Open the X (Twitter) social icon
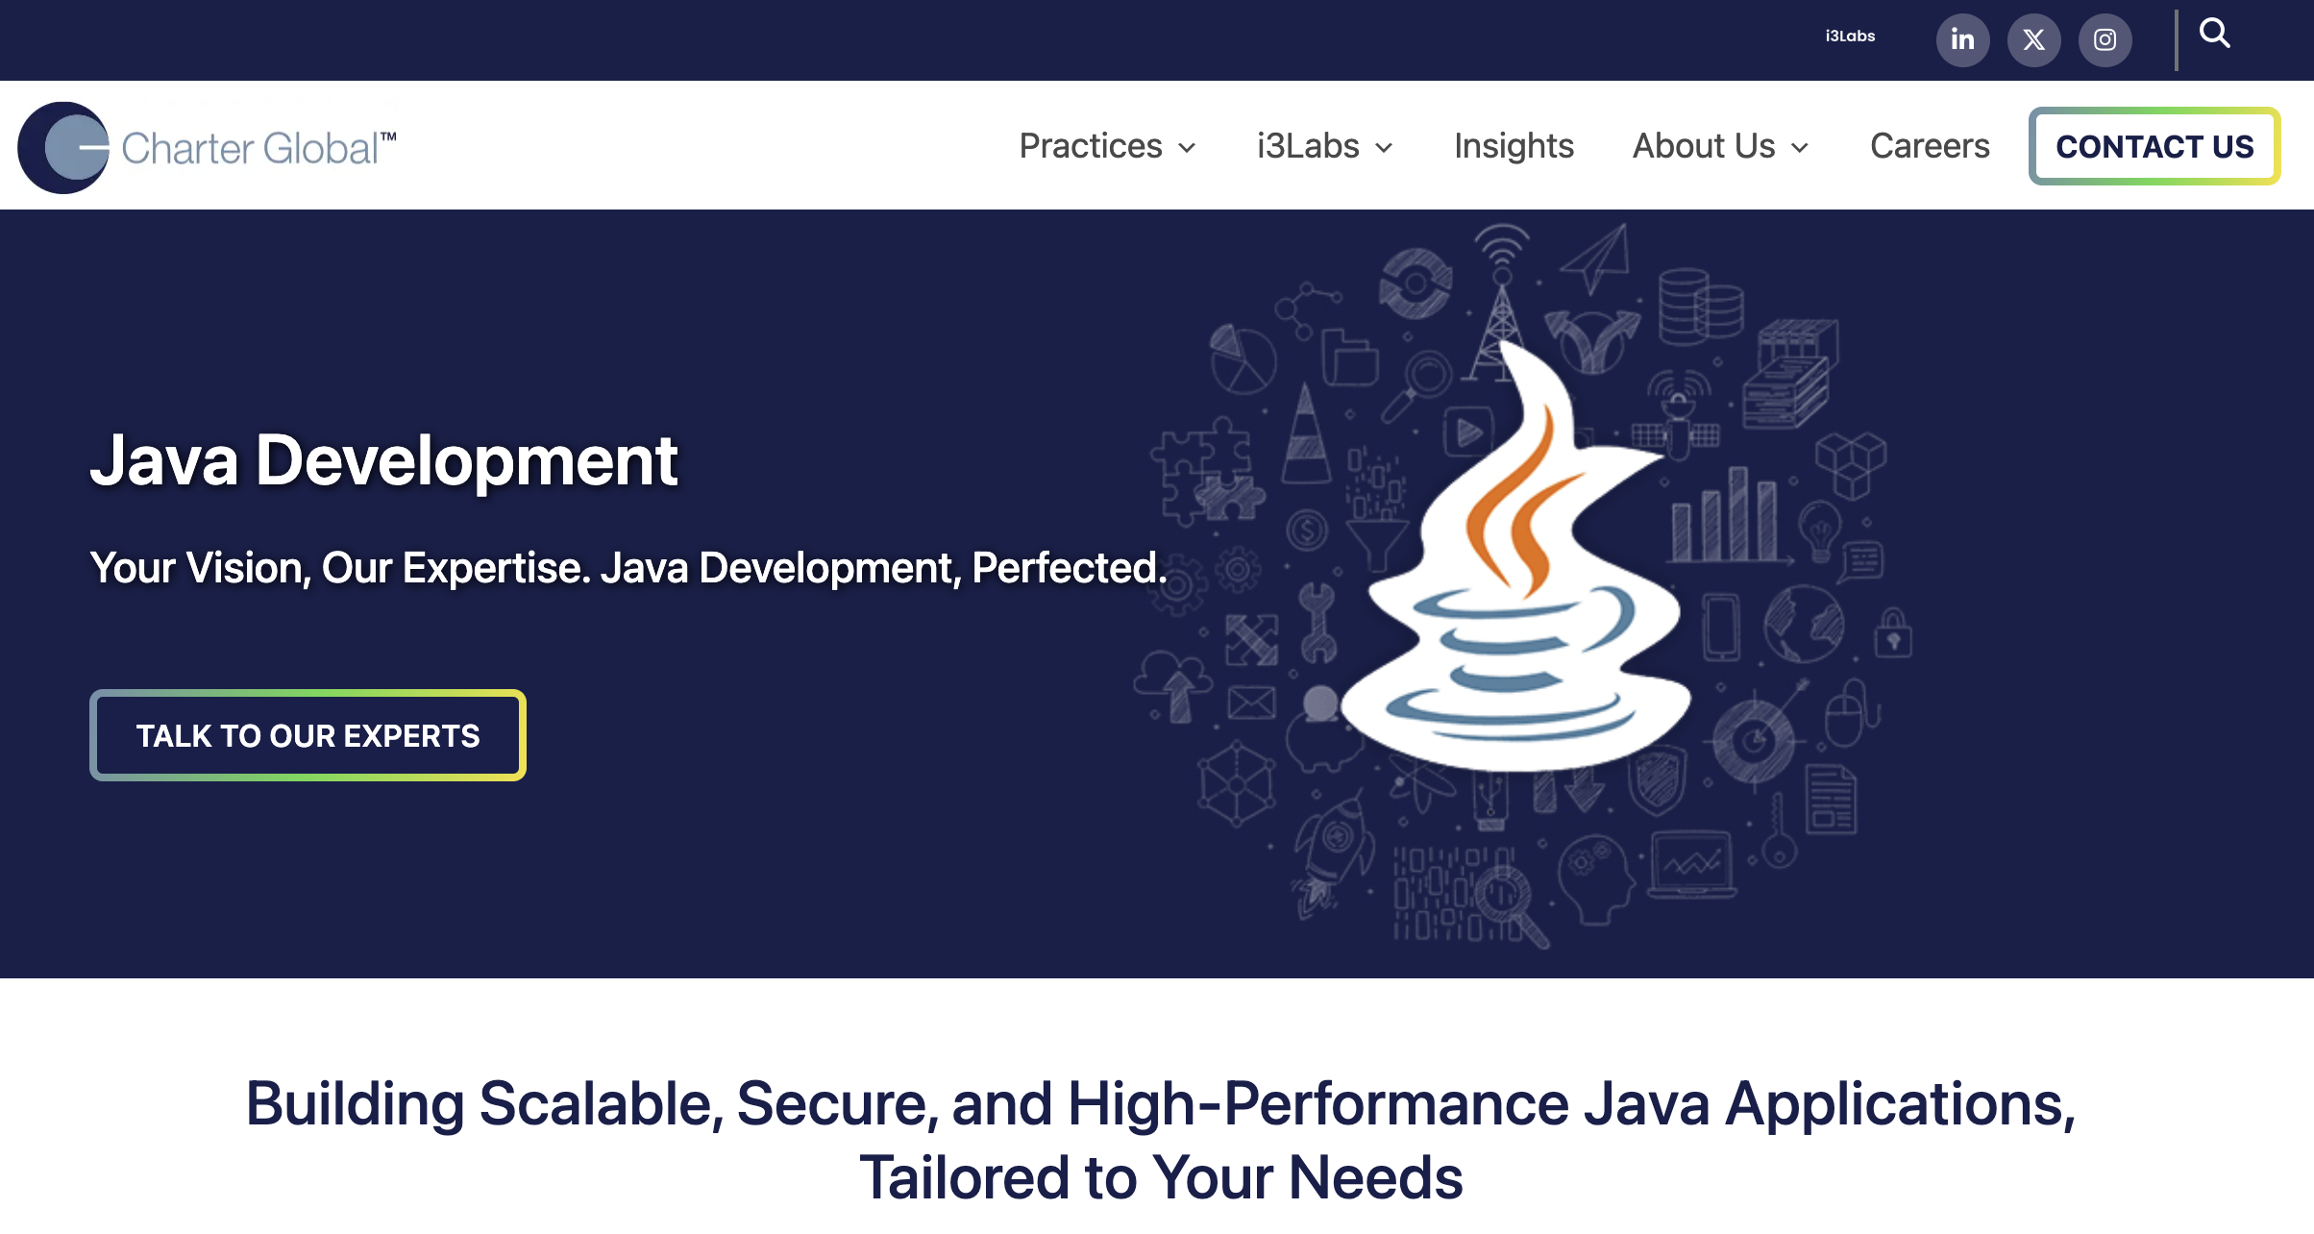The width and height of the screenshot is (2314, 1234). click(2033, 39)
